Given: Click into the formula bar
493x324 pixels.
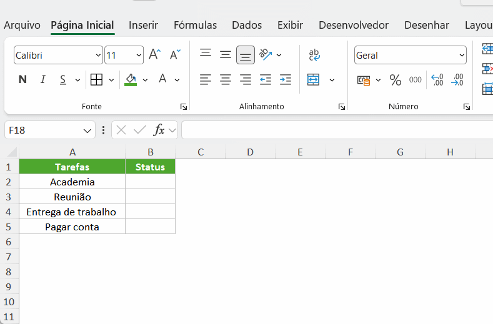Looking at the screenshot, I should click(x=337, y=130).
